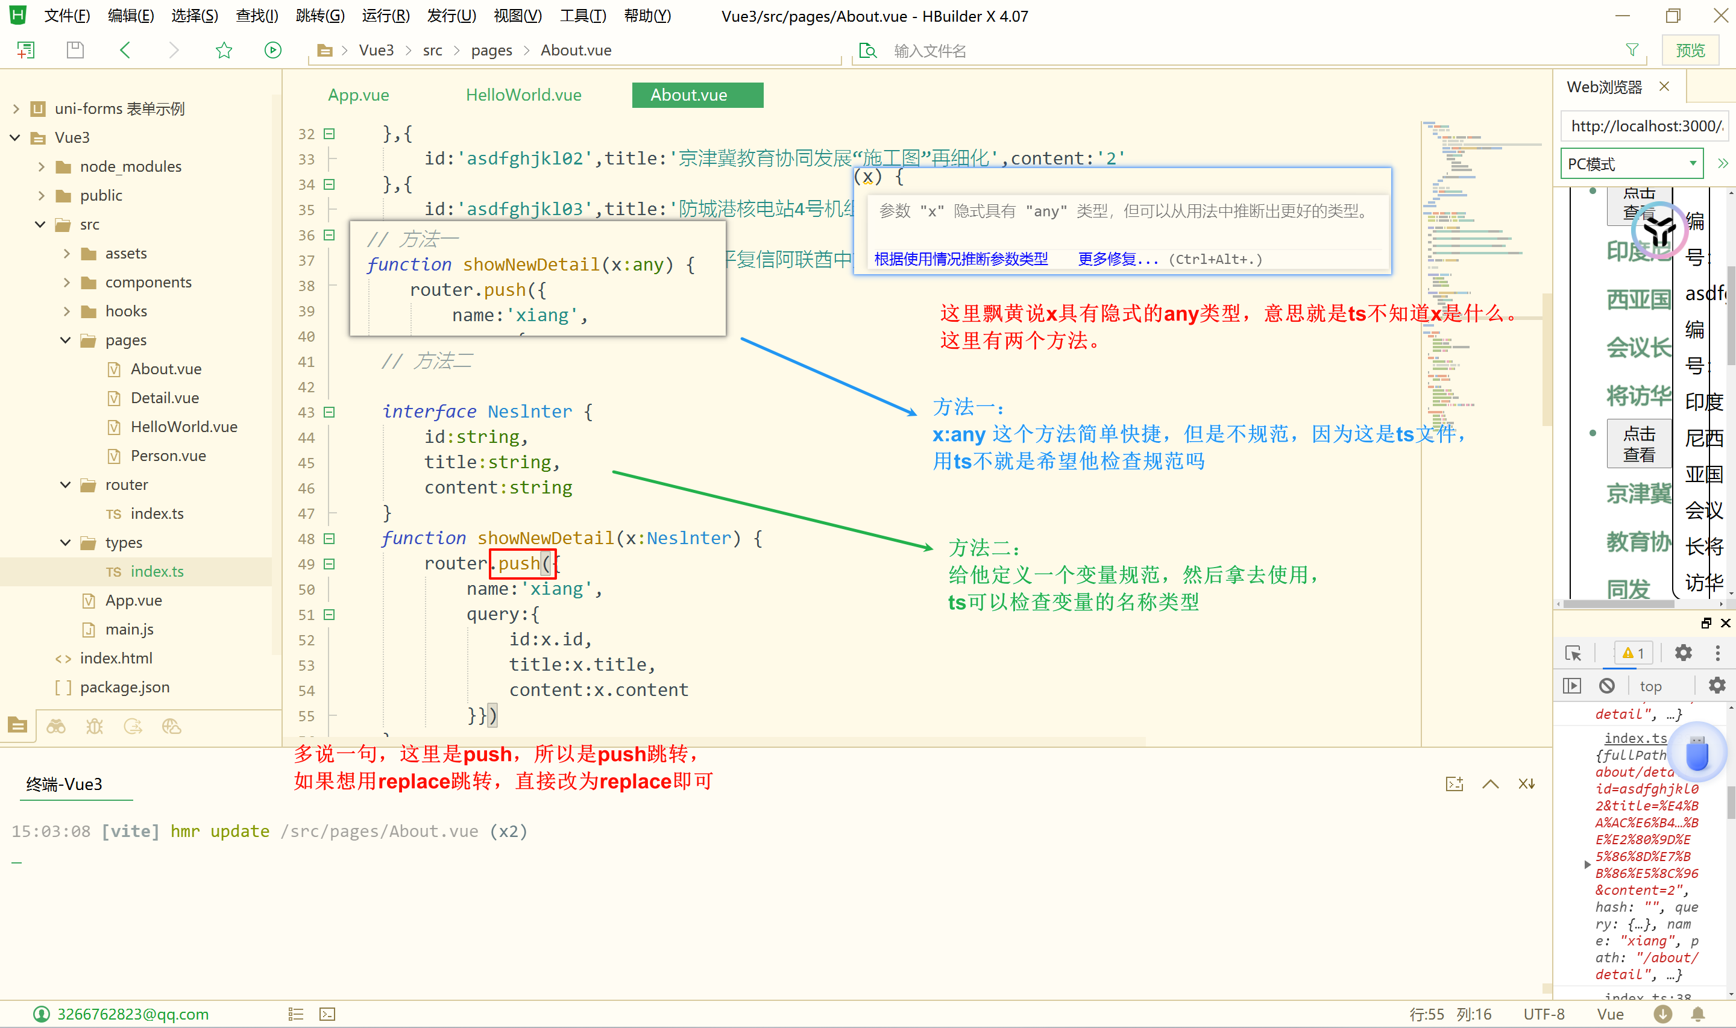
Task: Click 根据使用情况推断参数类型 quick-fix link
Action: (960, 259)
